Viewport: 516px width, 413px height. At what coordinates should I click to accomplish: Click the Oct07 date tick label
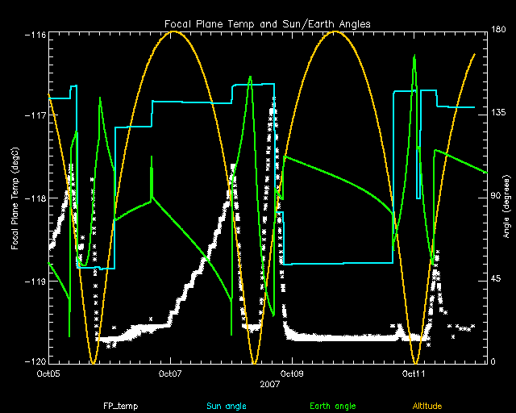point(170,373)
